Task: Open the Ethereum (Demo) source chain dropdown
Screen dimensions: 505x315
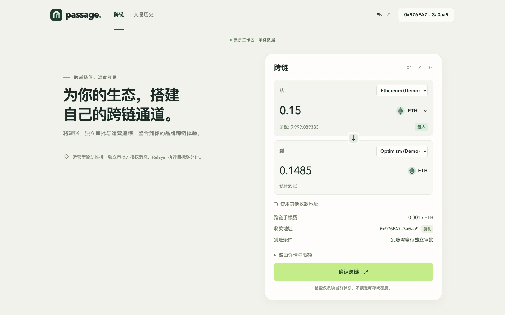Action: pos(402,91)
